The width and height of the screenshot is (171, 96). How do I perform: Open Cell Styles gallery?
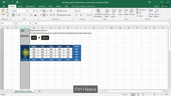114,13
